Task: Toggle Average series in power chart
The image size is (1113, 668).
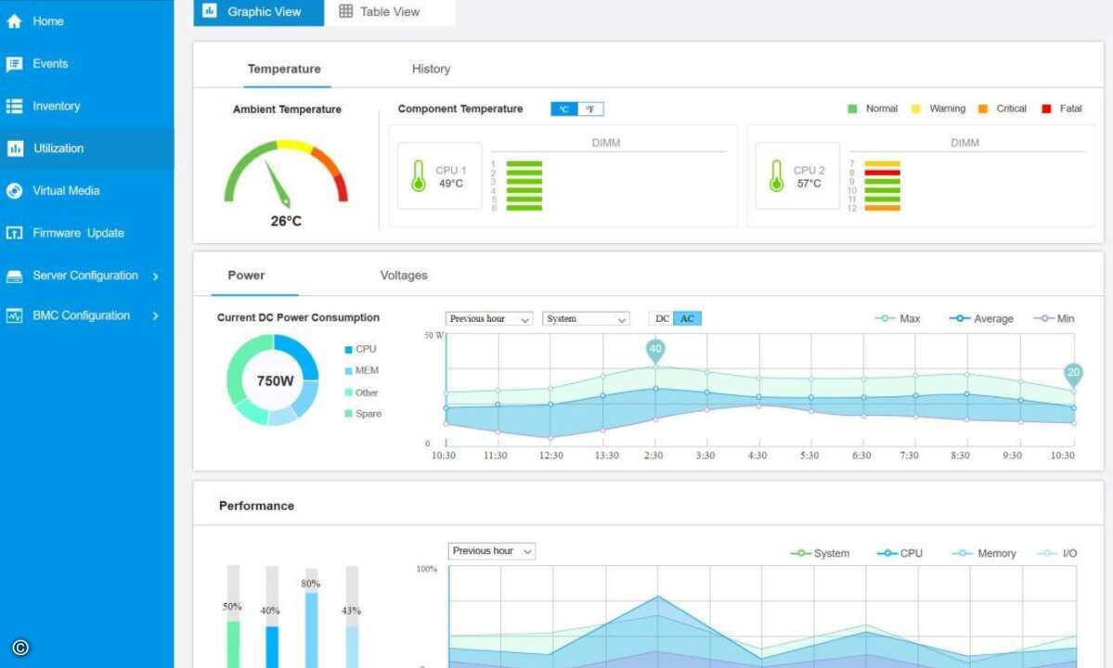Action: (982, 319)
